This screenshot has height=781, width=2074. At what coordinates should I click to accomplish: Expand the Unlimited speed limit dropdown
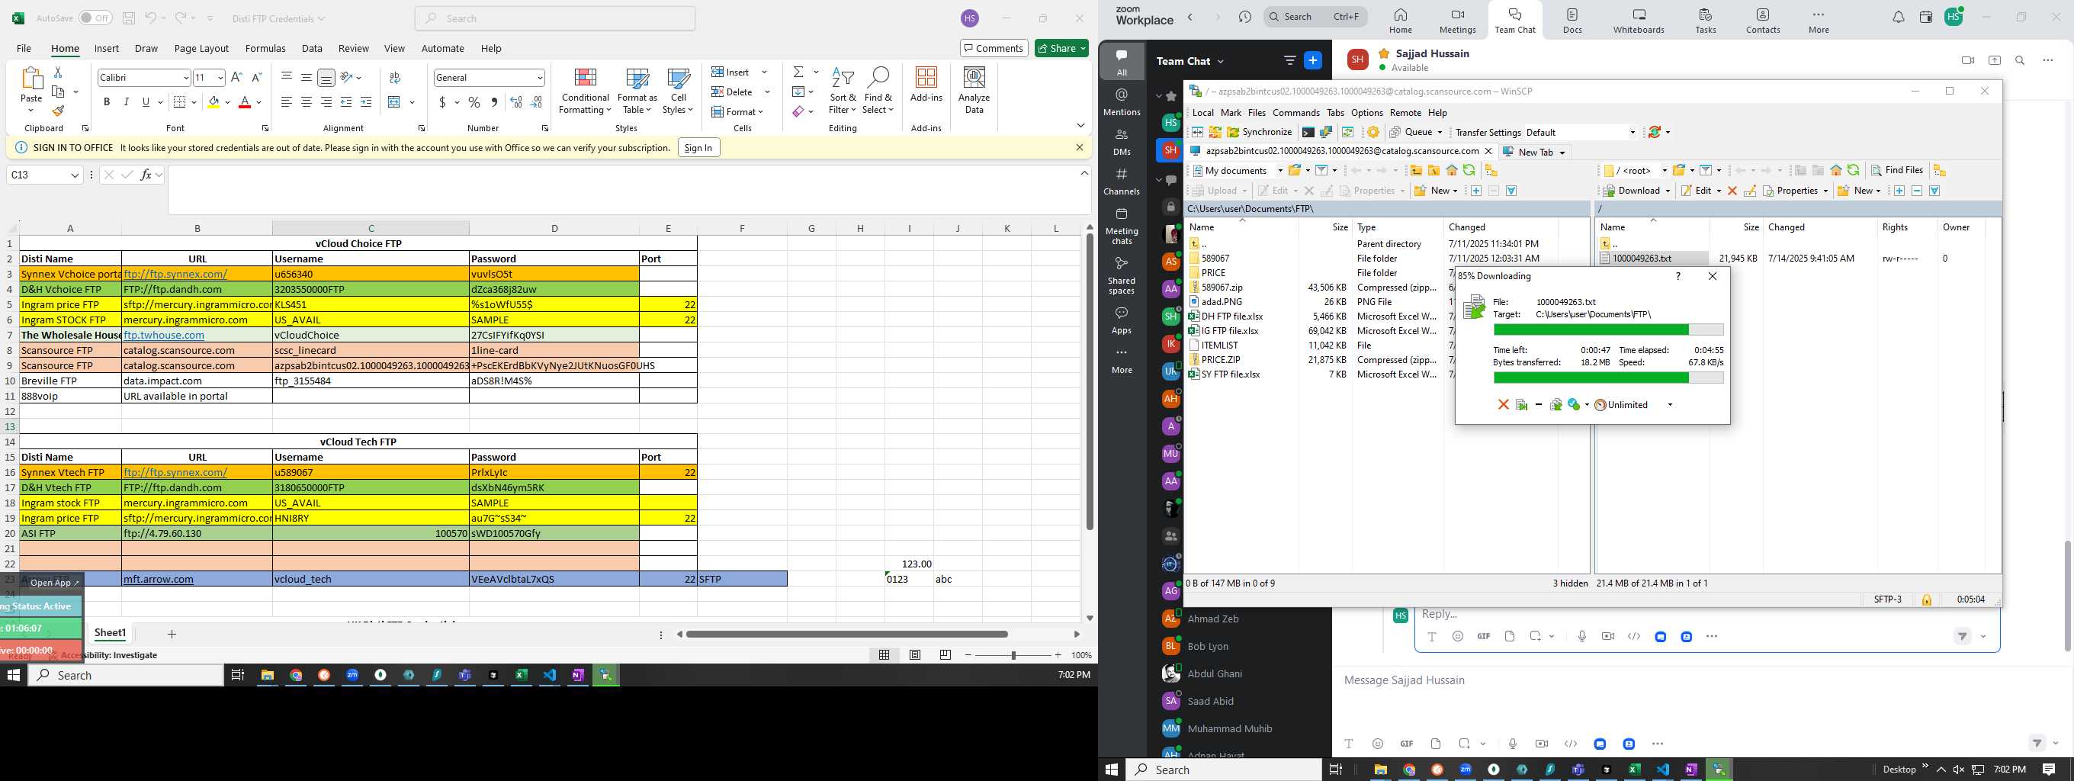tap(1670, 405)
